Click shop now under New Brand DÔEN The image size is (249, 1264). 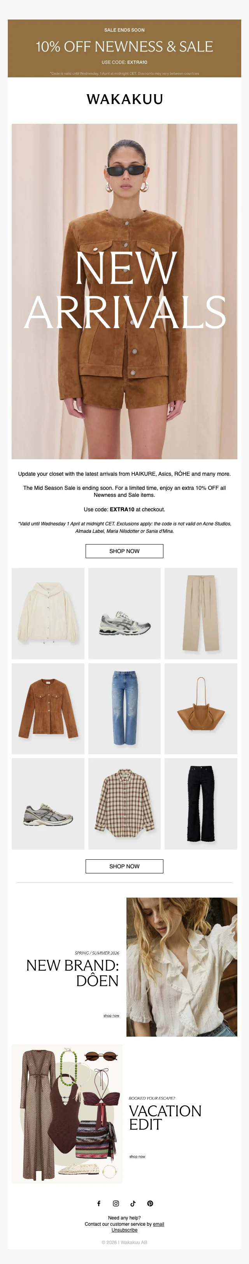click(x=111, y=1016)
